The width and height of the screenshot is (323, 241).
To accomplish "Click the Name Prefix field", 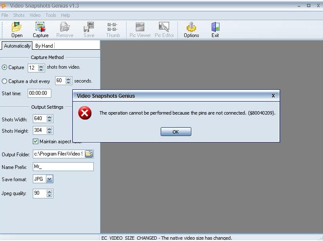I will (63, 166).
